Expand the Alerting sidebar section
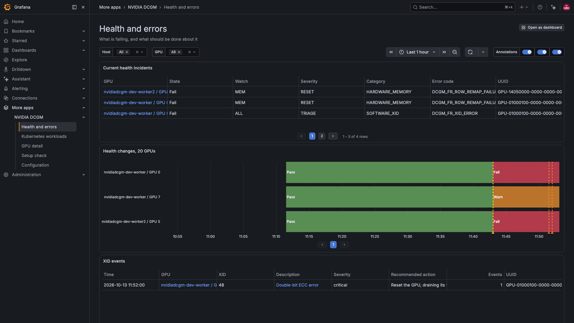 (x=84, y=89)
